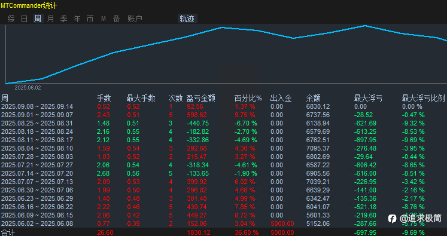Screen dimensions: 447x236
Task: Select week row 2025.08.18 ~ 2025.08.24
Action: click(224, 131)
